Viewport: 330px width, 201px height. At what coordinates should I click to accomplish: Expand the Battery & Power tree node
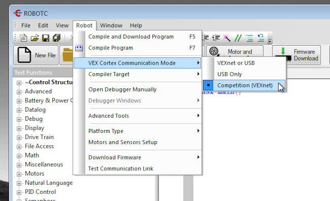pyautogui.click(x=19, y=101)
